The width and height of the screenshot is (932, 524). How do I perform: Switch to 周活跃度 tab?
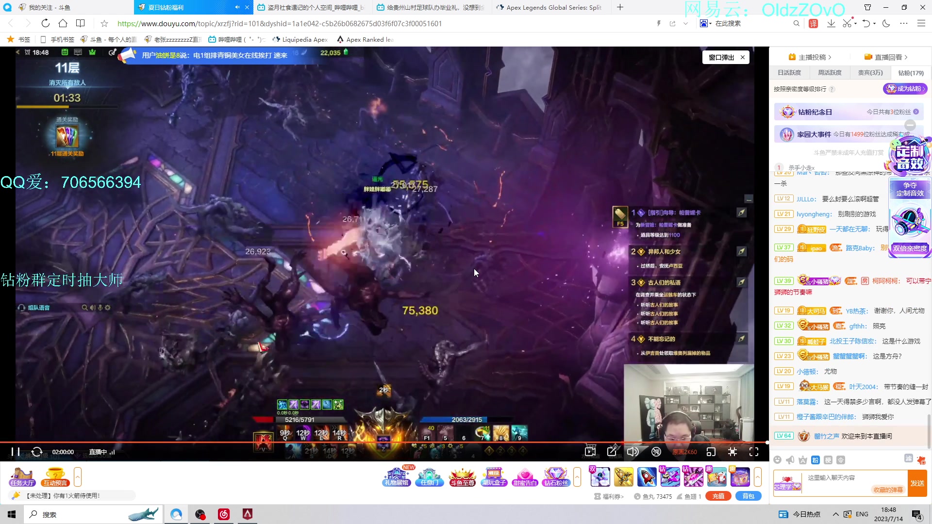830,73
